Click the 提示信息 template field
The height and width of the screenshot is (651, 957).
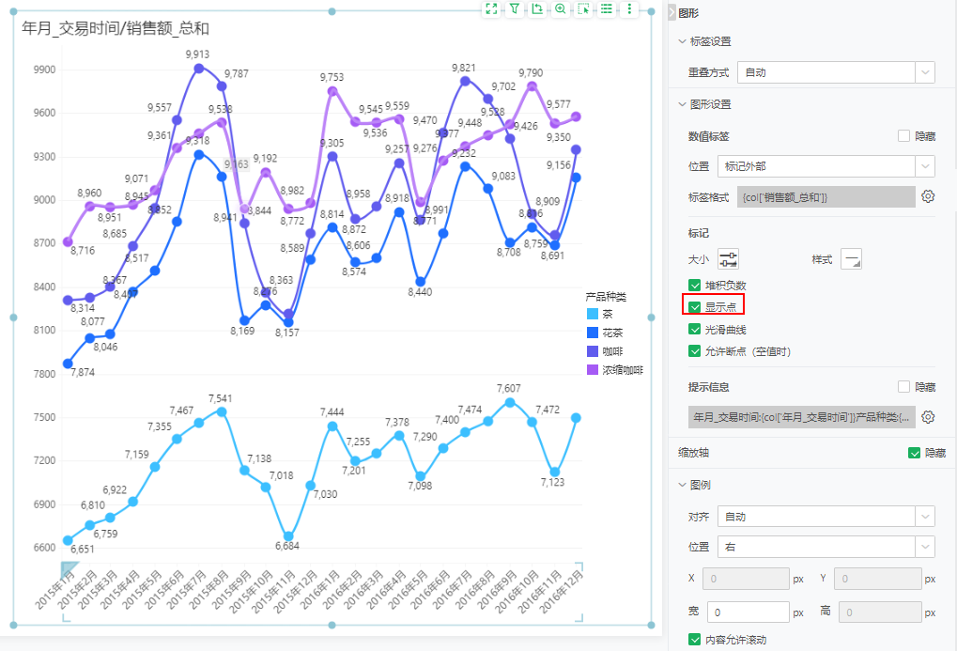click(x=801, y=417)
